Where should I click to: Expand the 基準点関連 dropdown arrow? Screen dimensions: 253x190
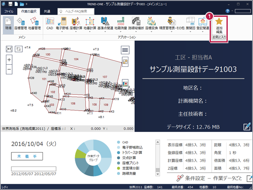[x=105, y=32]
